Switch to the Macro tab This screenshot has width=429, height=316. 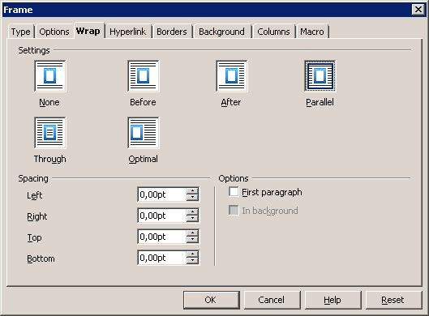pos(312,32)
